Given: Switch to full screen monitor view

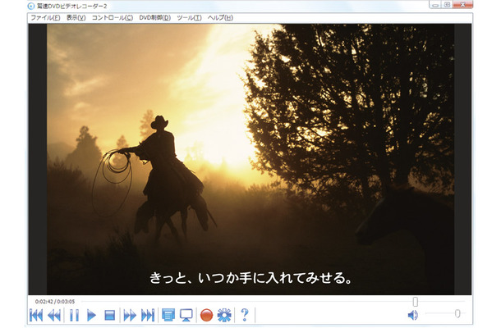Looking at the screenshot, I should 186,315.
